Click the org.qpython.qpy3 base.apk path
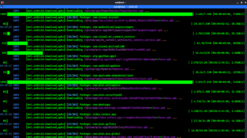The width and height of the screenshot is (247, 138). [127, 59]
